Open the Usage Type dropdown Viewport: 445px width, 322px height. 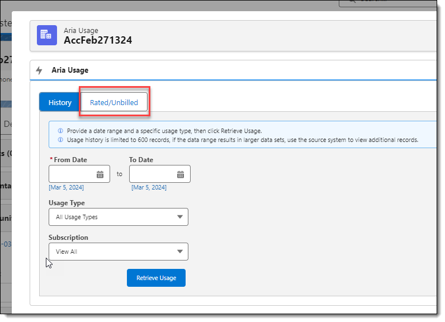(x=119, y=217)
